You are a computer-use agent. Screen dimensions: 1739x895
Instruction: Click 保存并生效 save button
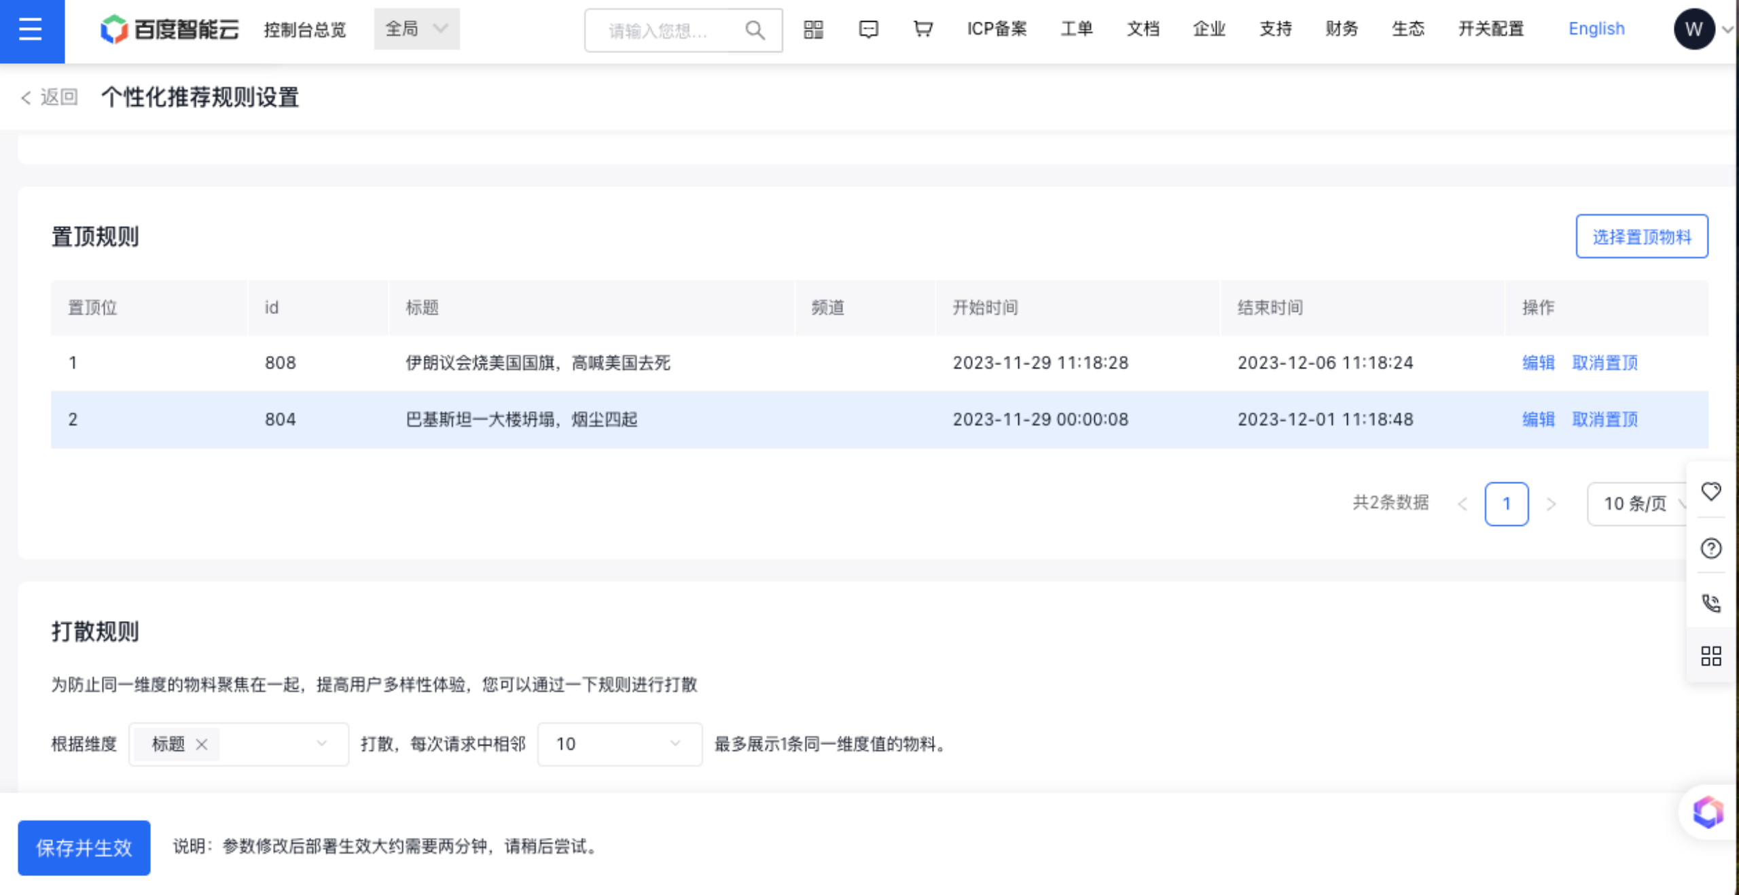click(84, 847)
